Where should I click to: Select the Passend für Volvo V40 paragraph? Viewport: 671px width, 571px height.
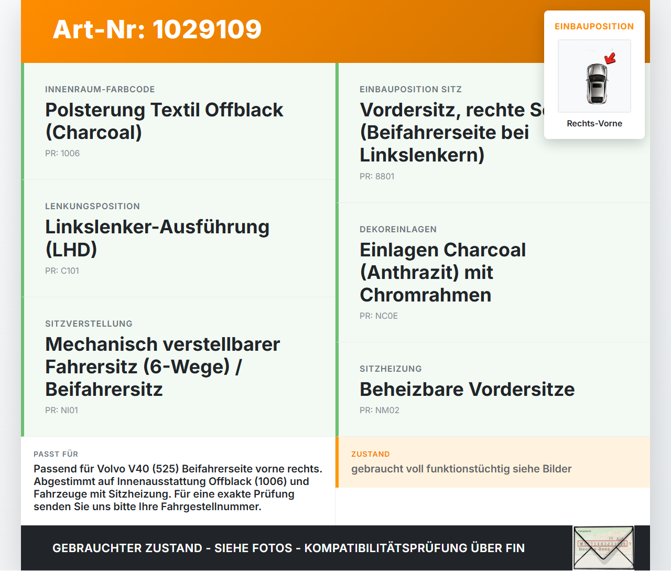point(178,488)
